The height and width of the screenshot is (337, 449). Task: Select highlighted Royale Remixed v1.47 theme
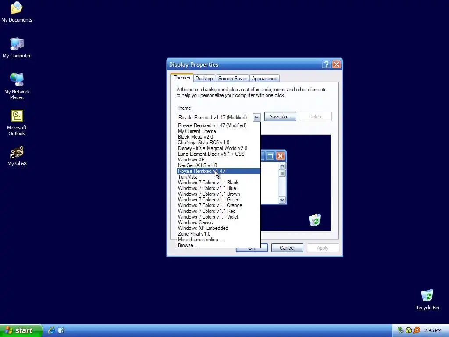pyautogui.click(x=219, y=171)
